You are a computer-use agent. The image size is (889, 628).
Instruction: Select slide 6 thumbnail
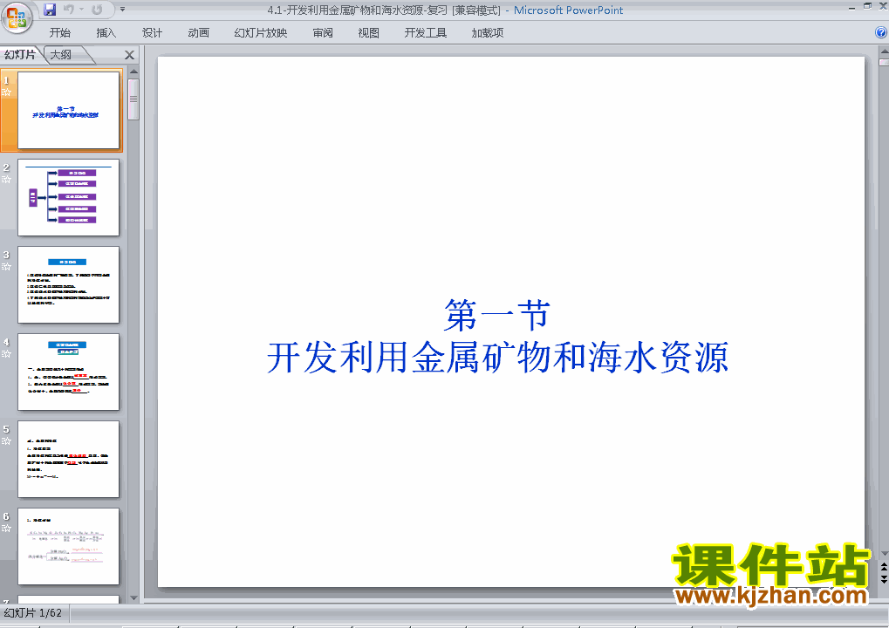coord(69,547)
